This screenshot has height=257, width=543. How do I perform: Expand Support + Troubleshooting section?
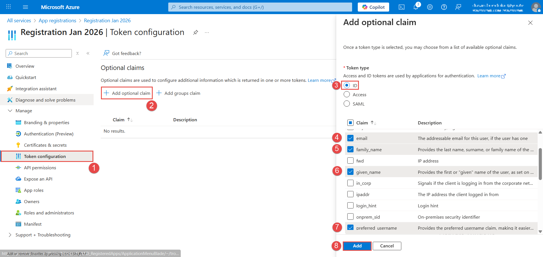(10, 235)
